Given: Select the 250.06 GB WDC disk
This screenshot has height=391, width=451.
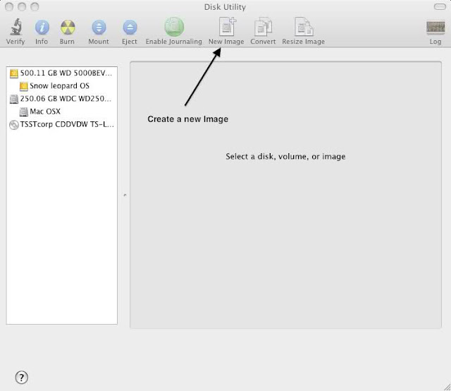Looking at the screenshot, I should coord(62,99).
